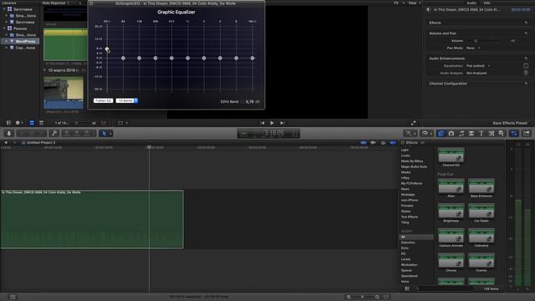Switch browser to list view
This screenshot has height=301, width=535.
41,123
